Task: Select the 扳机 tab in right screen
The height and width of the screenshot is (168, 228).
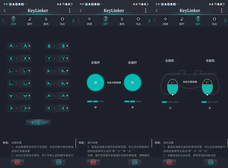Action: coord(198,21)
